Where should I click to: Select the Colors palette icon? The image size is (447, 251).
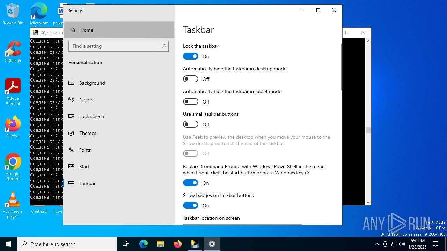pos(71,100)
